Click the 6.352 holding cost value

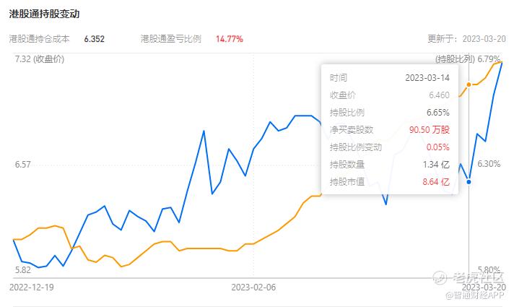click(95, 39)
